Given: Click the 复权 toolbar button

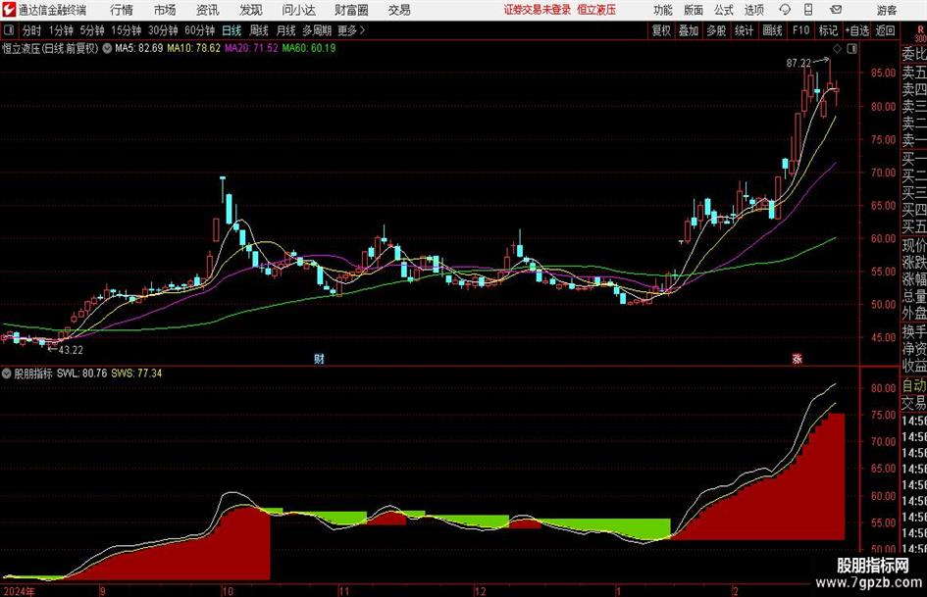Looking at the screenshot, I should [661, 30].
